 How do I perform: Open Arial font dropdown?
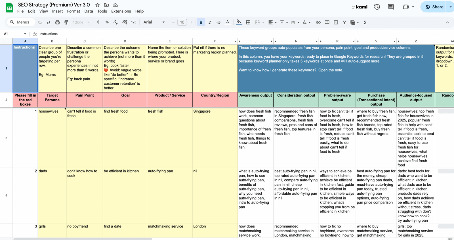[x=154, y=22]
